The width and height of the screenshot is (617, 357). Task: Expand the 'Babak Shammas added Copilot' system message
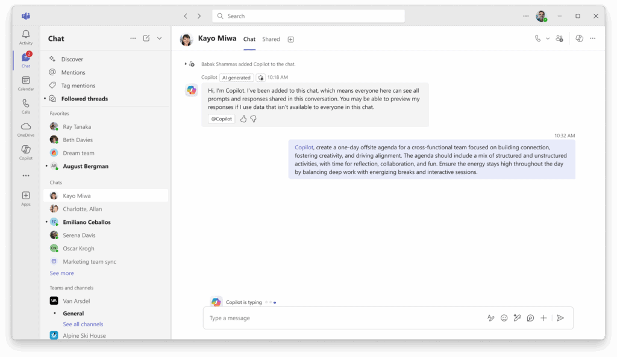point(186,64)
